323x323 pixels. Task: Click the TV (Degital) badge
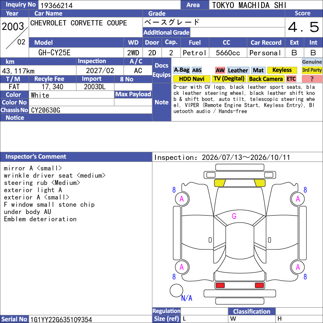[229, 79]
